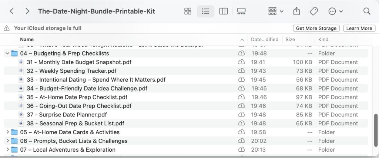This screenshot has width=379, height=158.
Task: Expand 05 – At-Home Date Cards & Activities
Action: (7, 132)
